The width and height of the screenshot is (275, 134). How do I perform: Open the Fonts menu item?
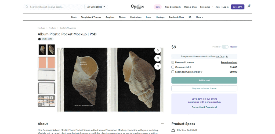74,17
